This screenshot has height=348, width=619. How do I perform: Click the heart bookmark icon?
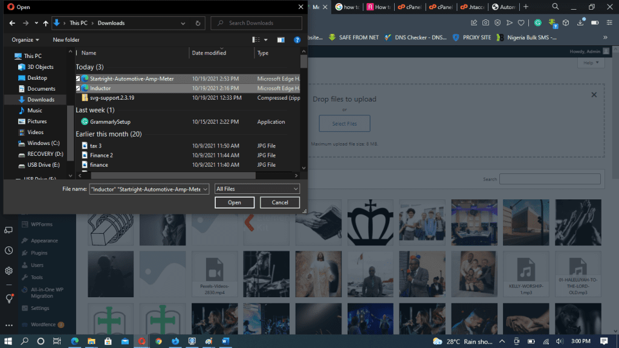(521, 23)
